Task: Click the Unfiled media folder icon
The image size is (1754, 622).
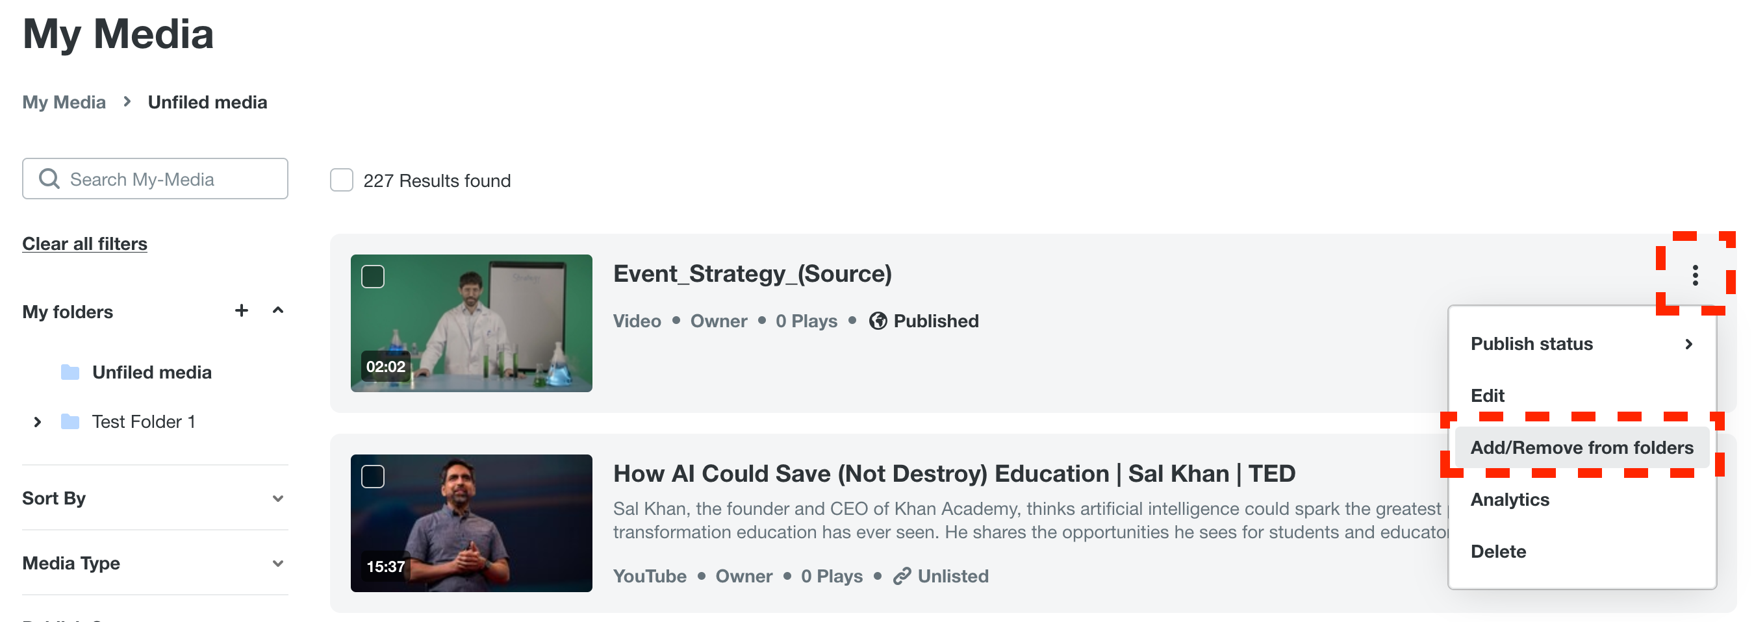Action: pos(70,372)
